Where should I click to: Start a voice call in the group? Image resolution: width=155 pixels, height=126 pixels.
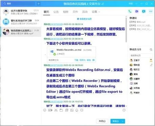[x=130, y=12]
